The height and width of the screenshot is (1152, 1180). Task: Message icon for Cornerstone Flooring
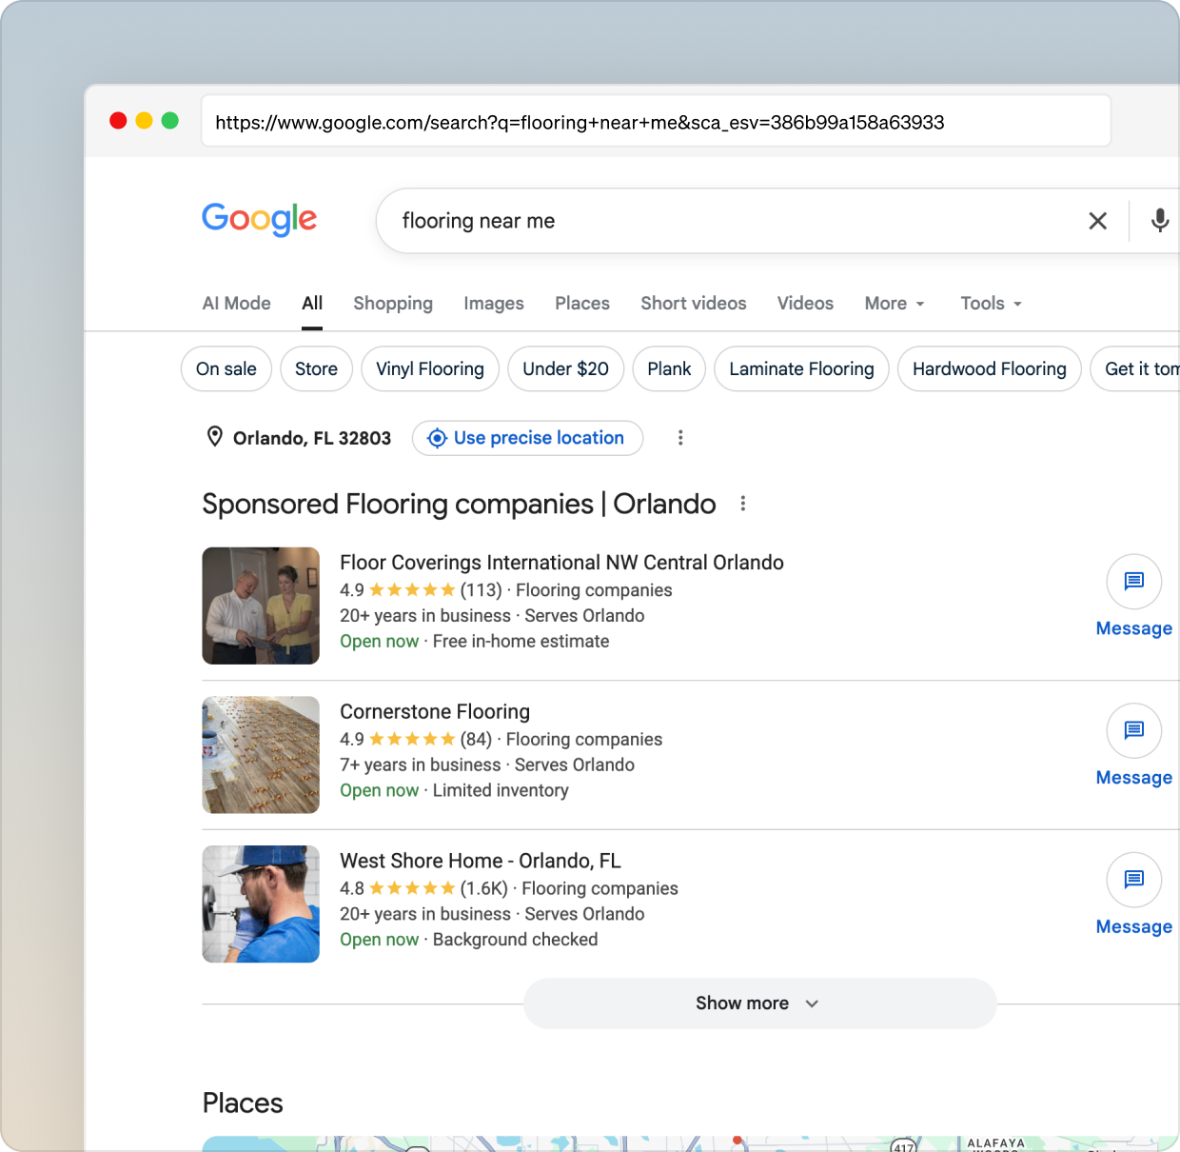coord(1134,730)
